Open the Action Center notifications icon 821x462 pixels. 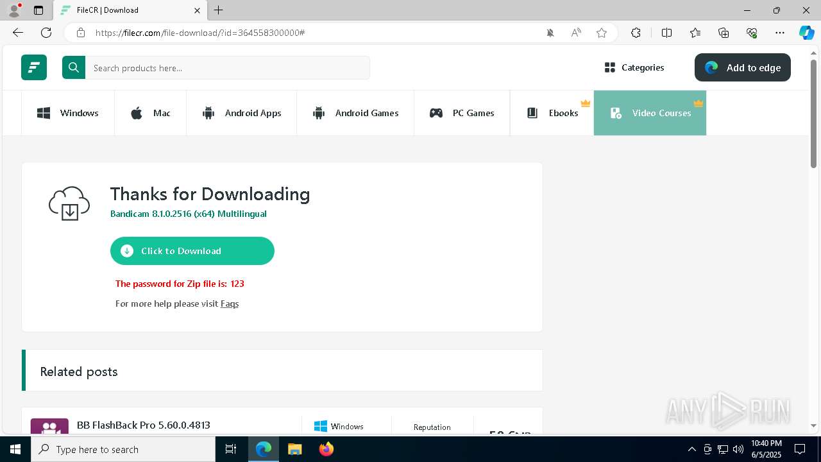pyautogui.click(x=800, y=449)
